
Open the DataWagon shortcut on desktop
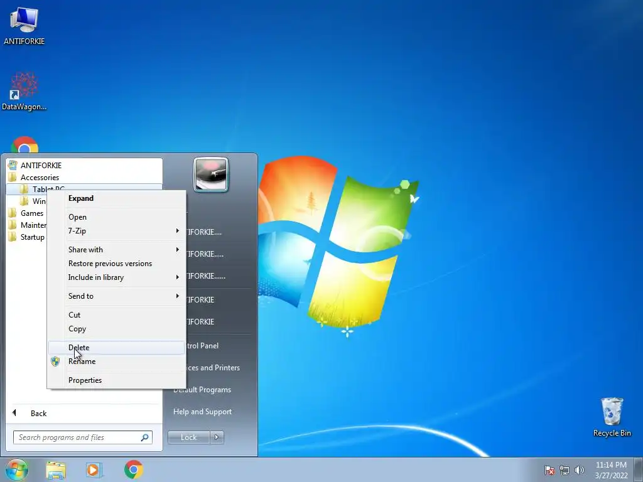pyautogui.click(x=24, y=91)
